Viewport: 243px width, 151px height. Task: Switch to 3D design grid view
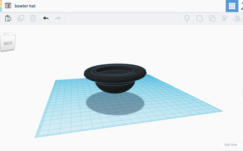pos(232,6)
